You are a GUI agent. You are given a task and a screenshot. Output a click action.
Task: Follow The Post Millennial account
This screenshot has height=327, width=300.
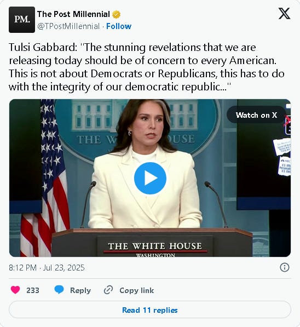(x=119, y=26)
